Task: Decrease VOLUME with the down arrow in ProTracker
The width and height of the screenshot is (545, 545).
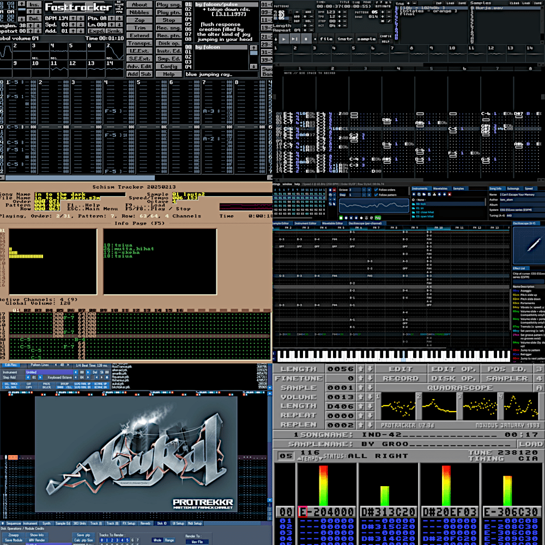Action: pos(370,397)
